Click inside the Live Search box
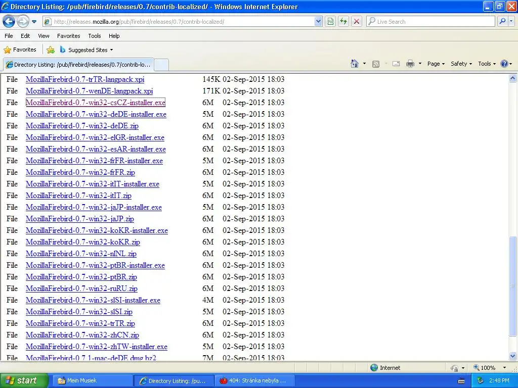Viewport: 518px width, 388px height. pos(430,22)
